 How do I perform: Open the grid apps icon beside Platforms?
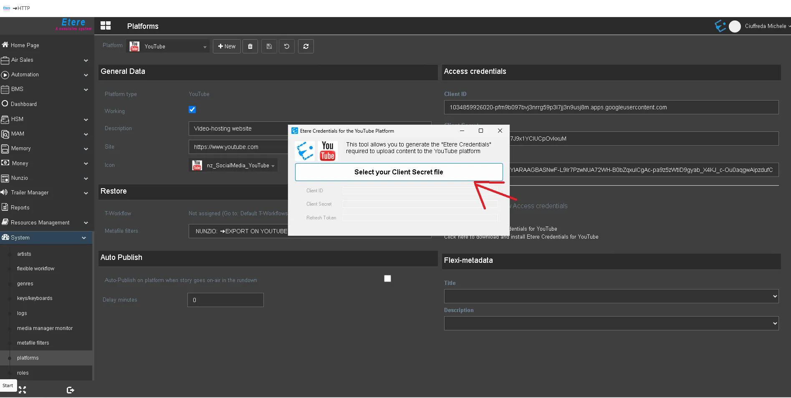tap(106, 26)
